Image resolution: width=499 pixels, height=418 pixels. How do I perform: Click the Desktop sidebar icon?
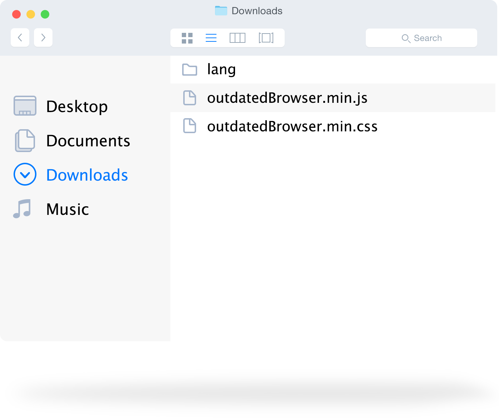click(x=25, y=106)
